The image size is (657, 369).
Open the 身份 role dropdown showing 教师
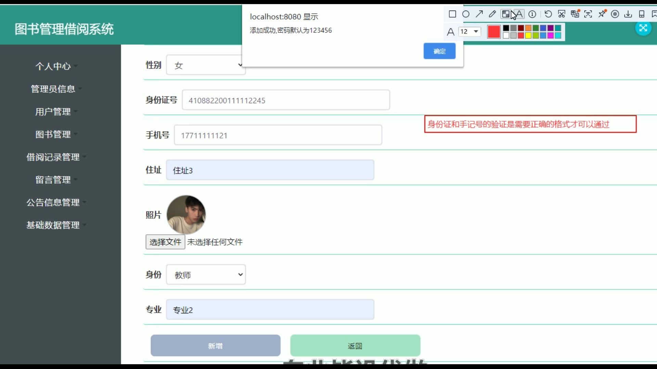[206, 274]
